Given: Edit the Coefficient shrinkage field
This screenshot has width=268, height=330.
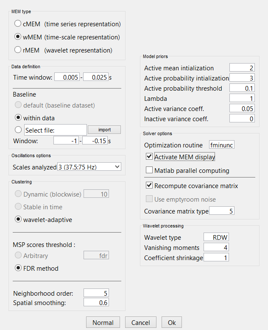Looking at the screenshot, I should click(216, 257).
